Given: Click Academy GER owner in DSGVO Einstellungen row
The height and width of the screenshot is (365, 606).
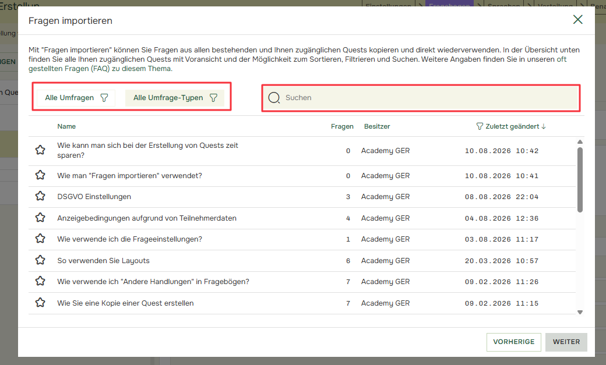Looking at the screenshot, I should pos(385,197).
